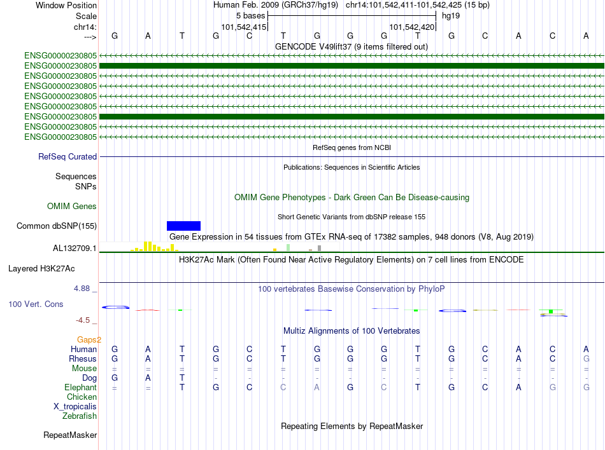Open the H3K27Ac Mark track title
Image resolution: width=605 pixels, height=450 pixels.
point(352,259)
